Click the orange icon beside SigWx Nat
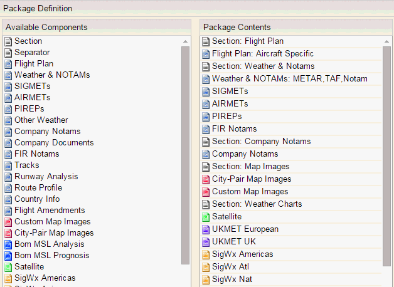The width and height of the screenshot is (394, 287). click(x=206, y=279)
